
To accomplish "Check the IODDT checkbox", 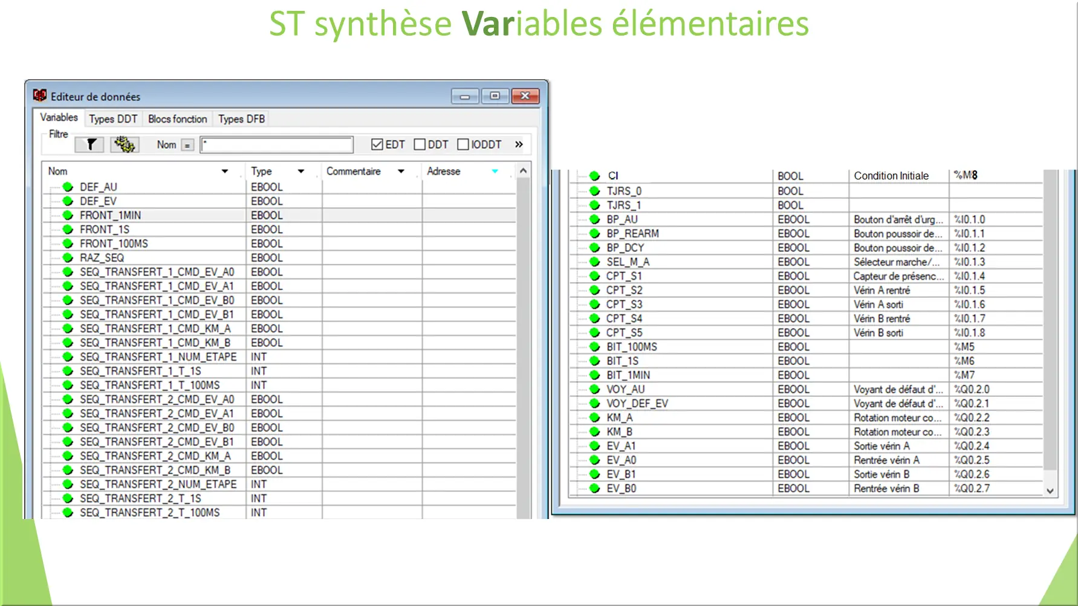I will tap(463, 144).
